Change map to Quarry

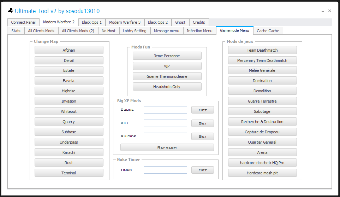pyautogui.click(x=69, y=122)
